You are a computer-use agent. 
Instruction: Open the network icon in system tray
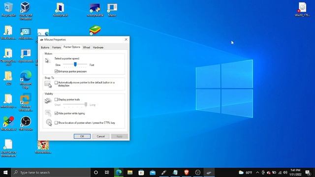(280, 173)
